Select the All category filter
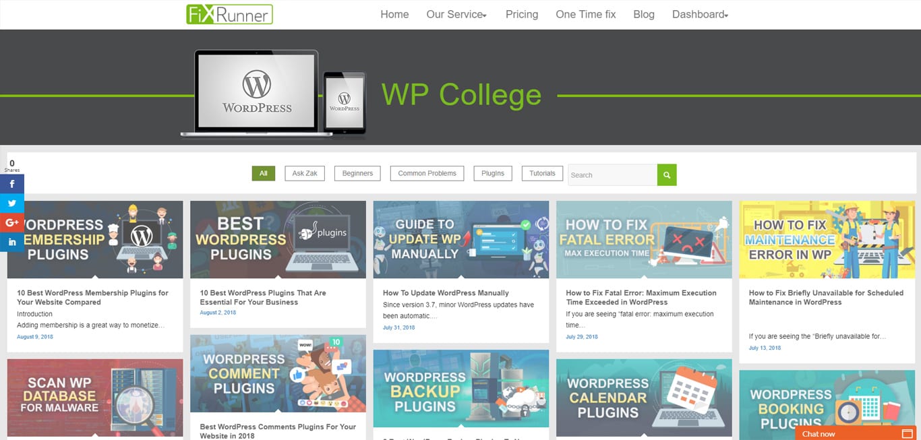 pos(264,173)
